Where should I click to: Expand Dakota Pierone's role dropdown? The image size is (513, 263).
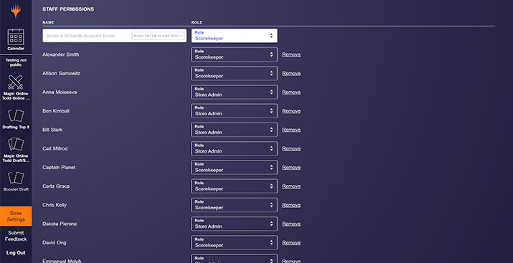coord(234,224)
